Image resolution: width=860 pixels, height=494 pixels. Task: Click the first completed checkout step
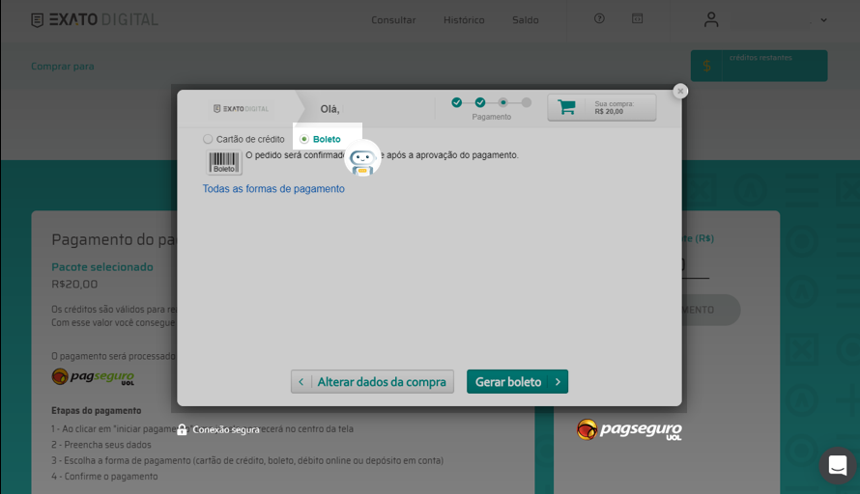[457, 102]
